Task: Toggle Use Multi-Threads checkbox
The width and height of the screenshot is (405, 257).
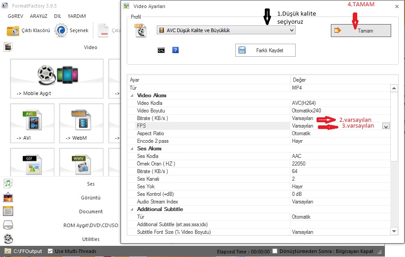Action: tap(50, 251)
